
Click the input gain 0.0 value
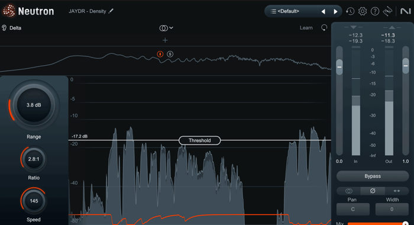pos(339,161)
